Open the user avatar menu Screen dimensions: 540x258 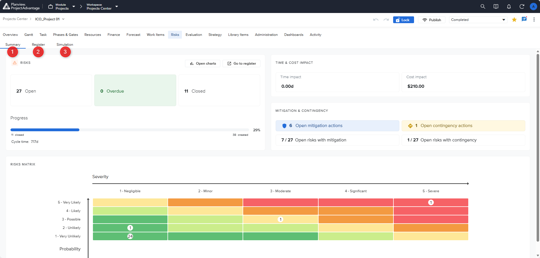pyautogui.click(x=533, y=6)
